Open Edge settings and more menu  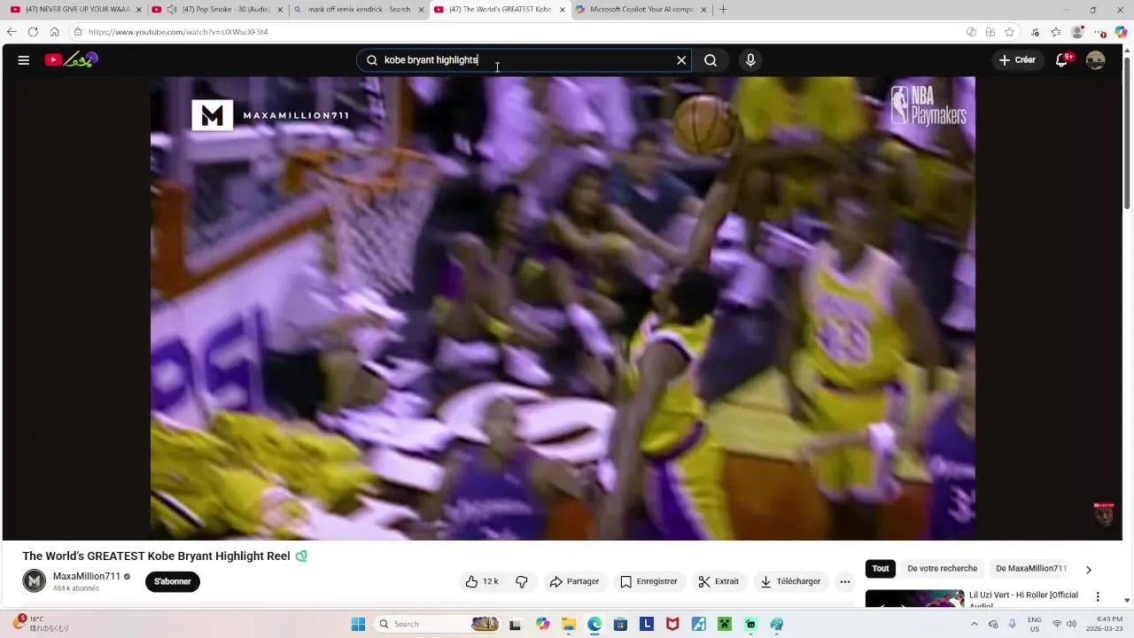click(x=1099, y=32)
